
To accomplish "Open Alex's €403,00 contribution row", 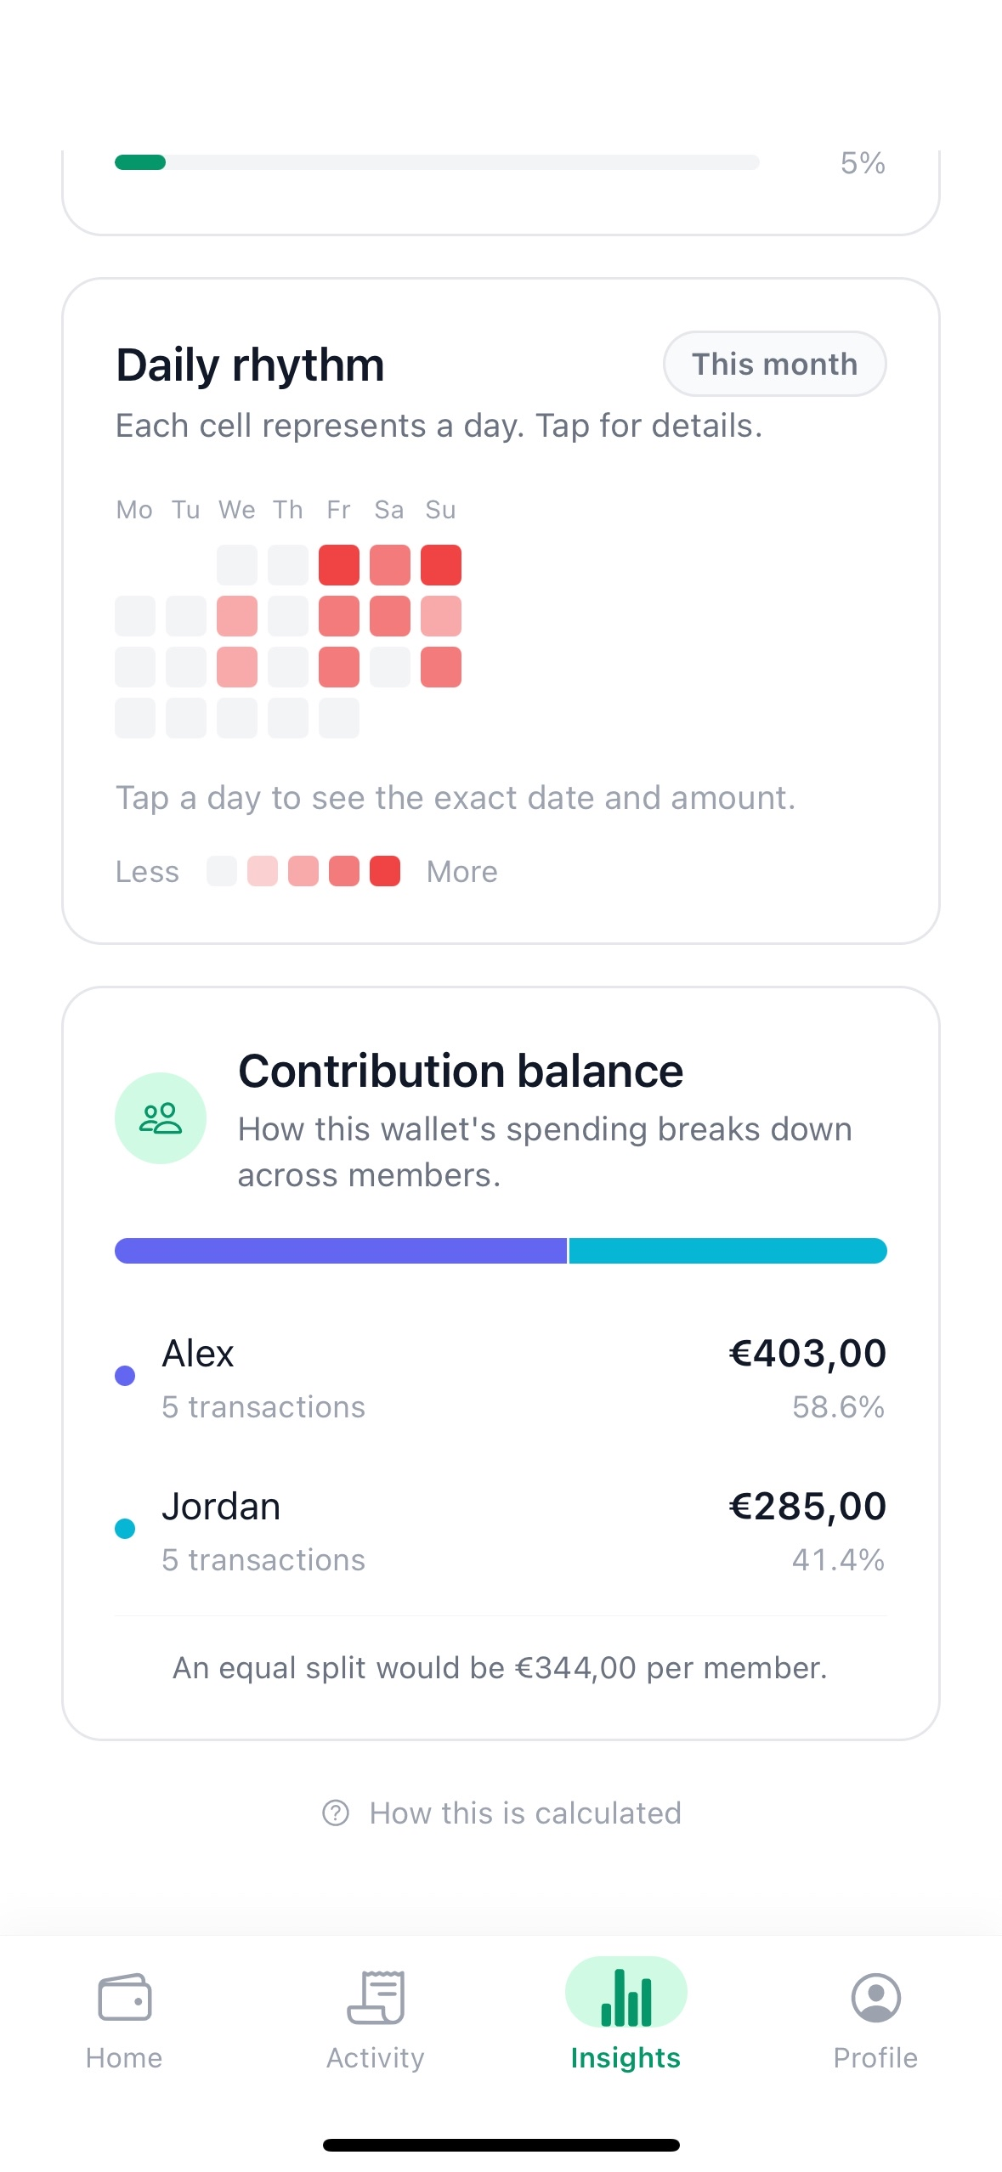I will point(501,1377).
